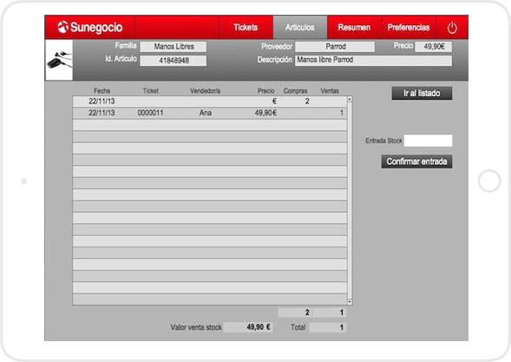Click the table scrollbar down arrow
The height and width of the screenshot is (362, 511).
[350, 302]
